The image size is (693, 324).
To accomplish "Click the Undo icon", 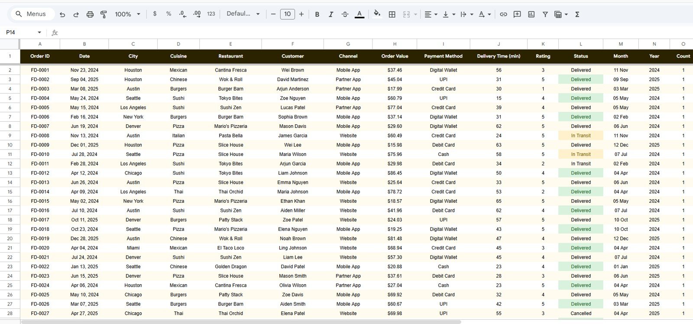I will pos(62,14).
